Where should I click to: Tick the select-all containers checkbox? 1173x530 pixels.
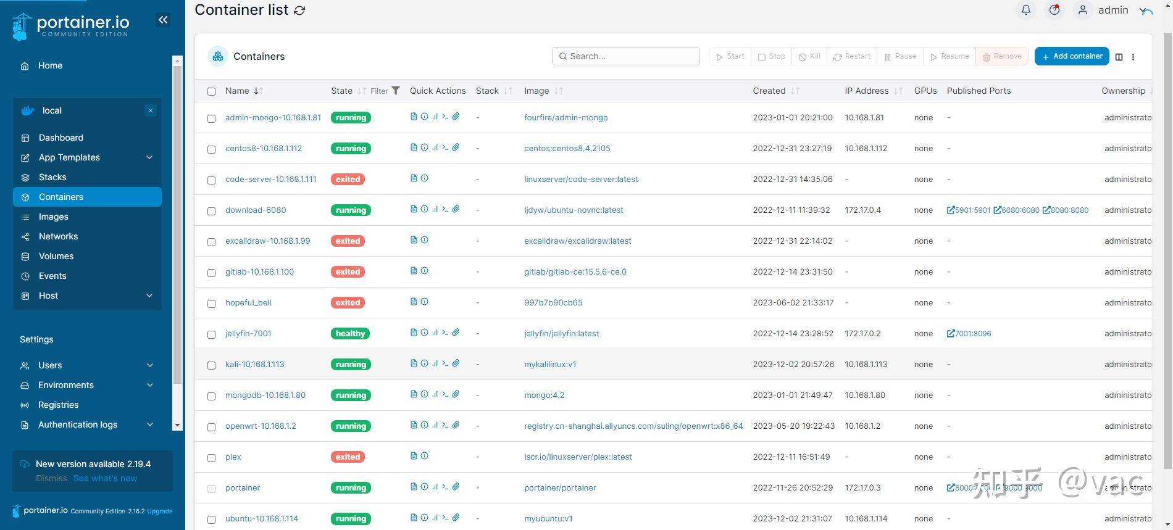[211, 91]
